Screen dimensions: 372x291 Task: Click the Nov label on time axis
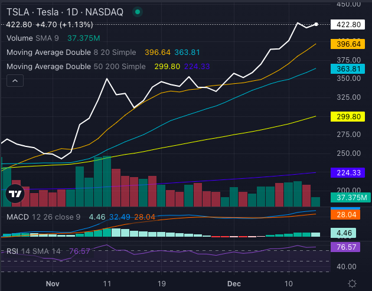point(53,284)
